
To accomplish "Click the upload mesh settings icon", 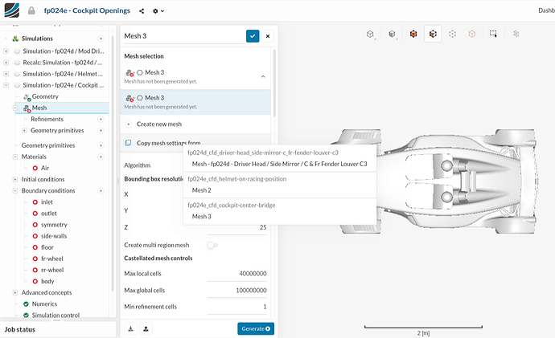I will click(x=146, y=329).
